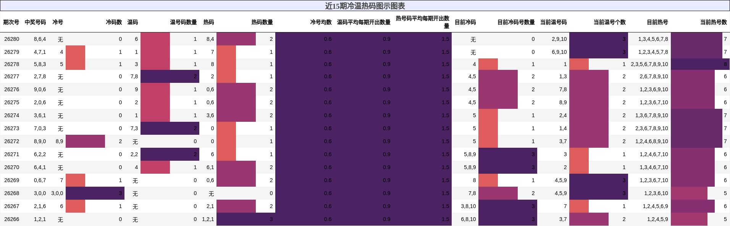Click current hot numbers 1,3,4,5,6,7,8
The image size is (730, 226).
(x=653, y=39)
